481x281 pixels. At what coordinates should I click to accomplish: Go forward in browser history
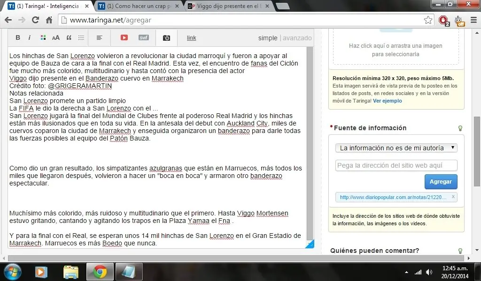click(22, 20)
